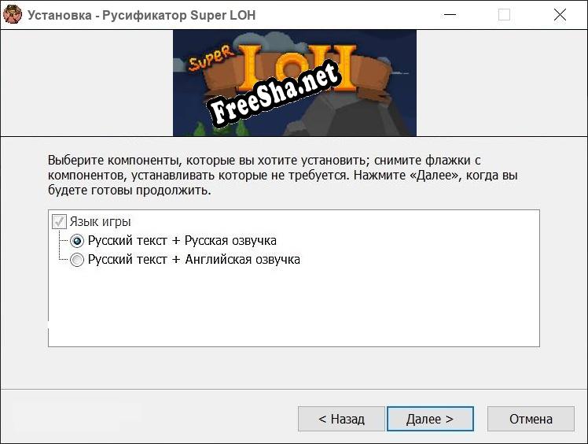Click the instruction paragraph about selecting components
The width and height of the screenshot is (588, 444).
(283, 175)
